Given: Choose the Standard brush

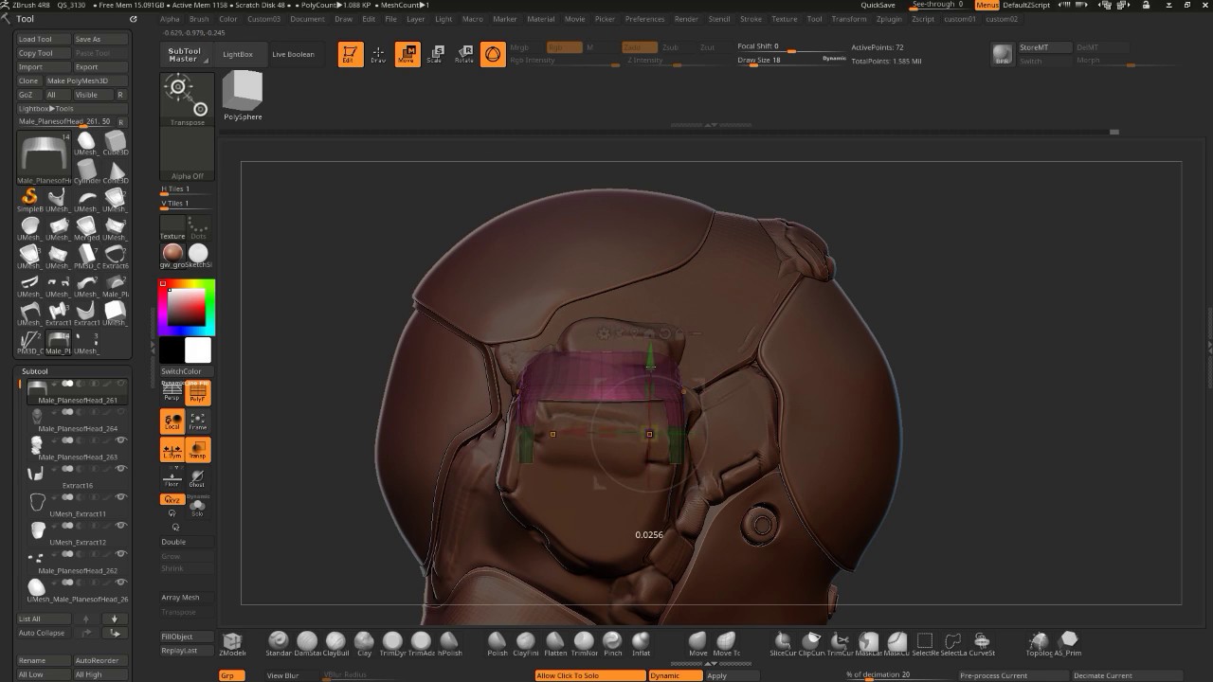Looking at the screenshot, I should tap(279, 643).
